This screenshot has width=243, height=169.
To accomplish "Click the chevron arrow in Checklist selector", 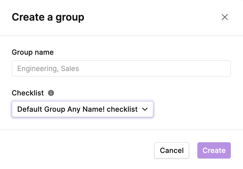I will (x=145, y=109).
